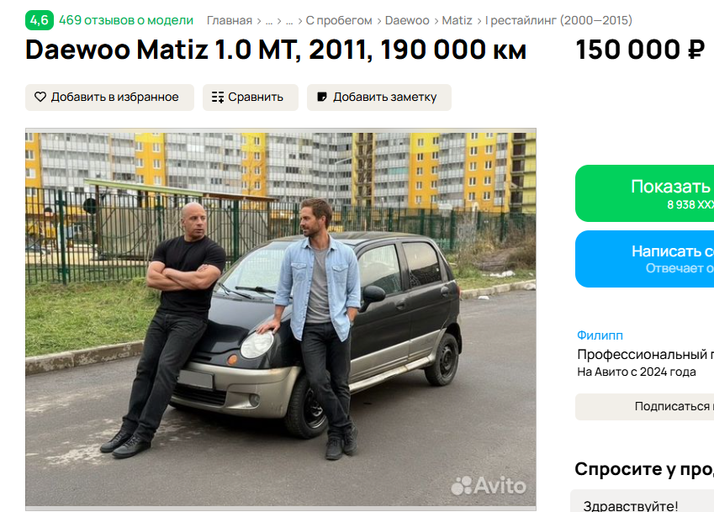Open С пробегом breadcrumb

click(x=339, y=20)
